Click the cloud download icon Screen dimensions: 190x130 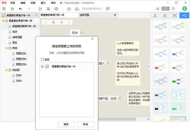point(77,9)
